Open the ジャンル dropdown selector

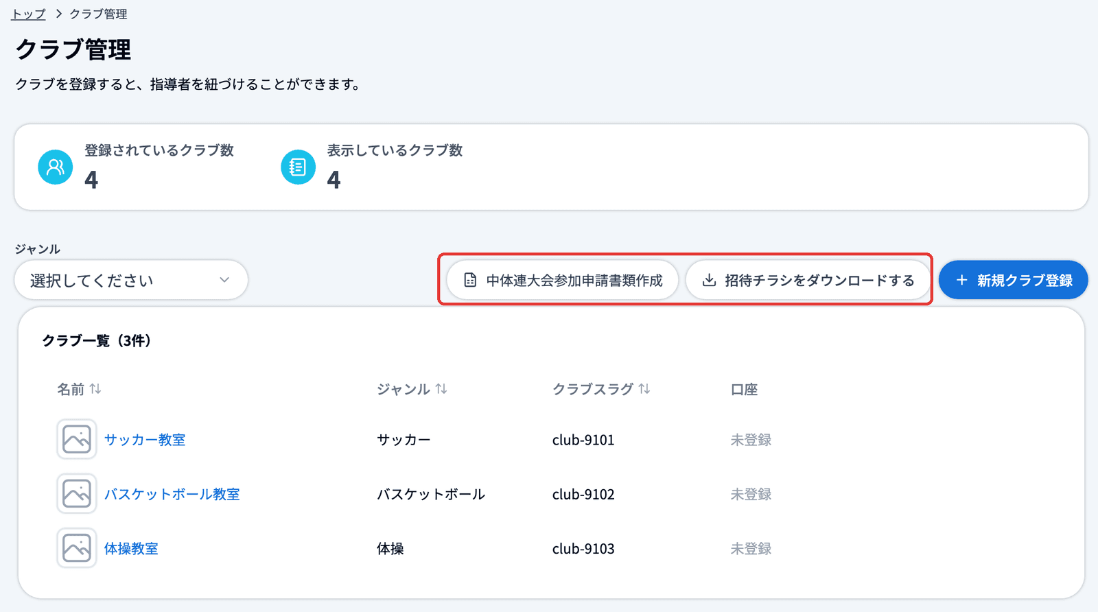(x=131, y=280)
